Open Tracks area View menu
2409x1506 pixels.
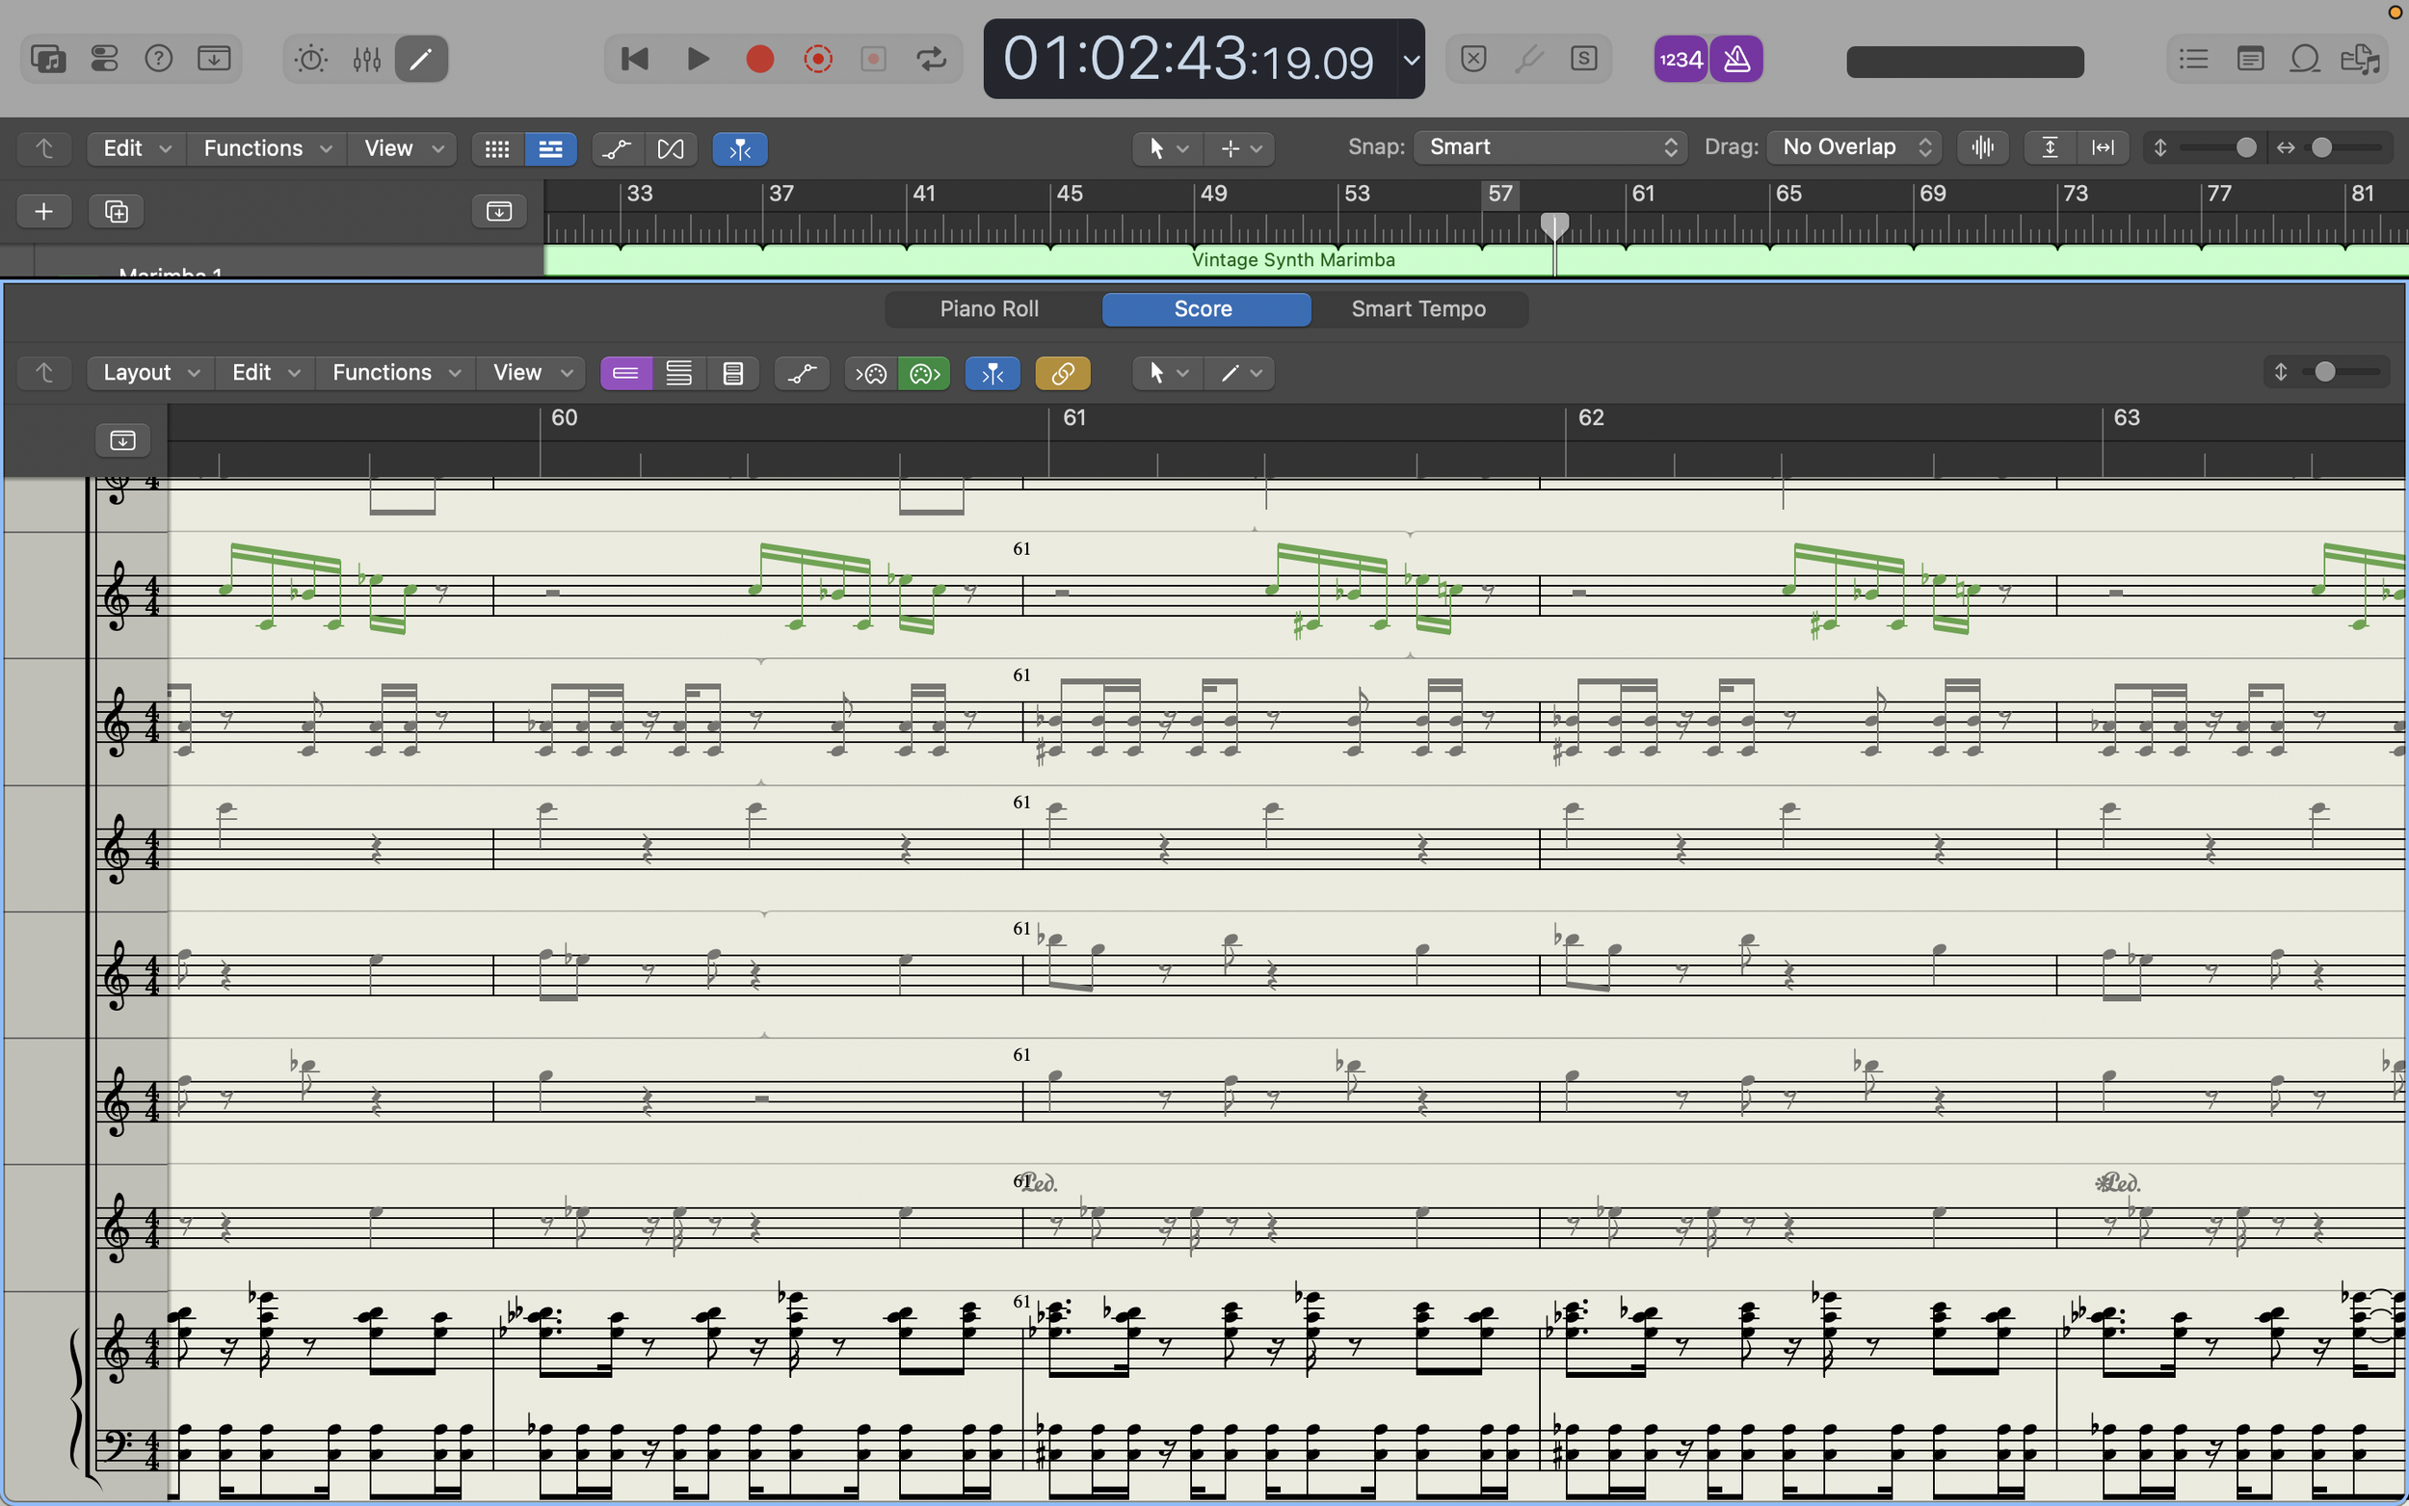(x=401, y=148)
